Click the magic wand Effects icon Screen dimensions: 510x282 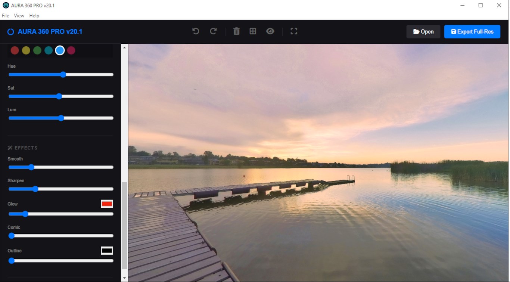coord(10,148)
